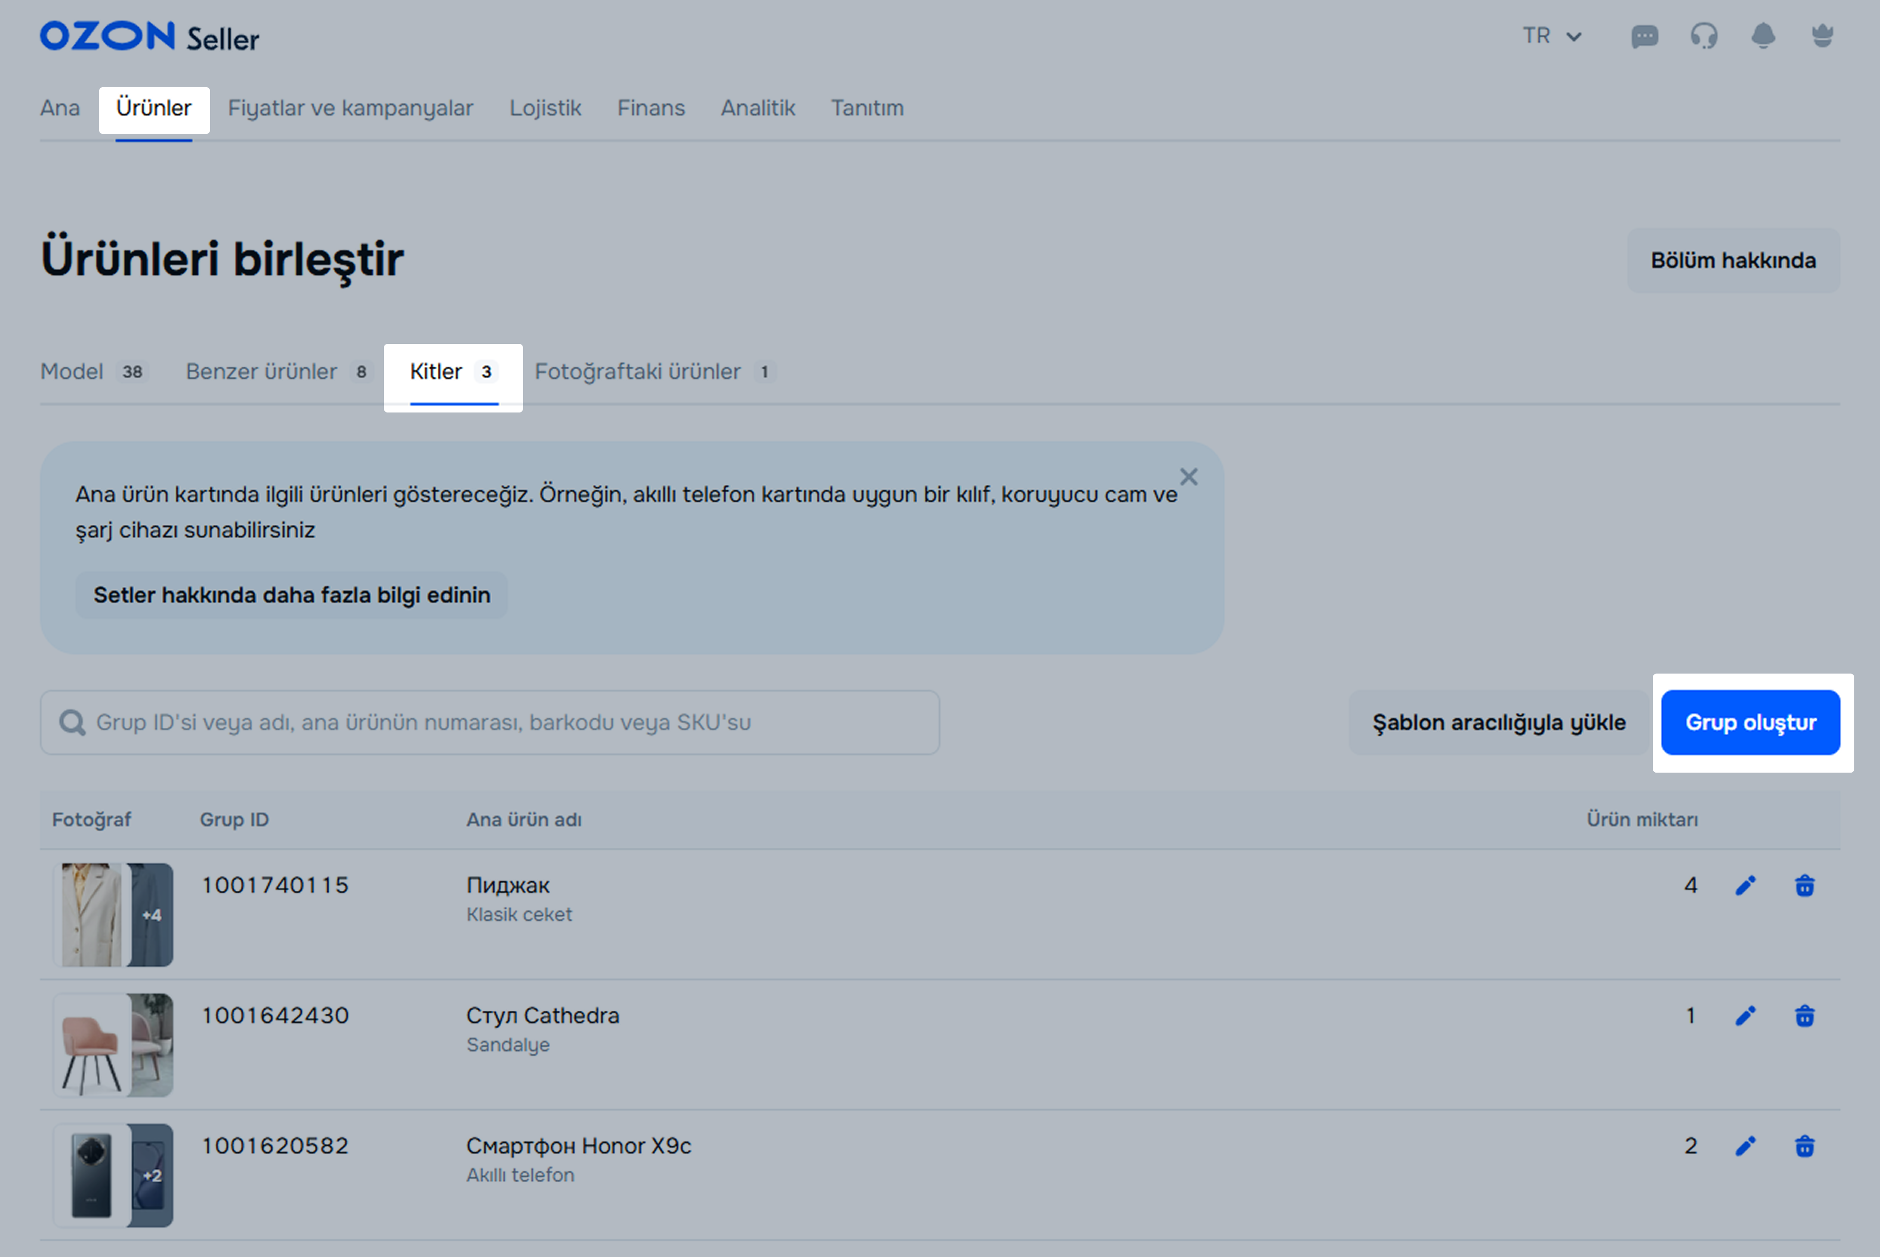Viewport: 1880px width, 1257px height.
Task: Close the info banner
Action: tap(1188, 477)
